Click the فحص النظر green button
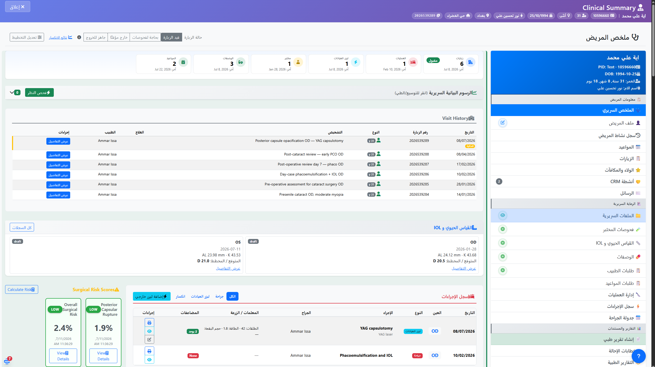655x367 pixels. coord(39,92)
